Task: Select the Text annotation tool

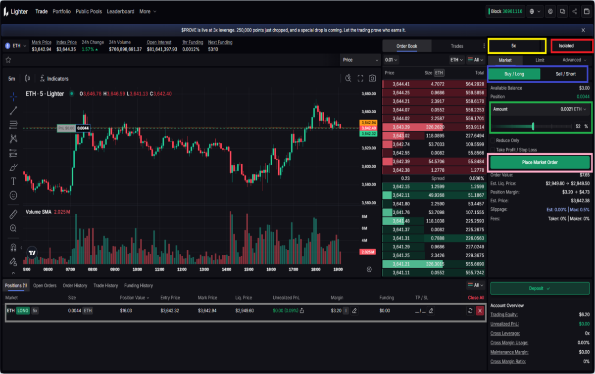Action: tap(13, 182)
